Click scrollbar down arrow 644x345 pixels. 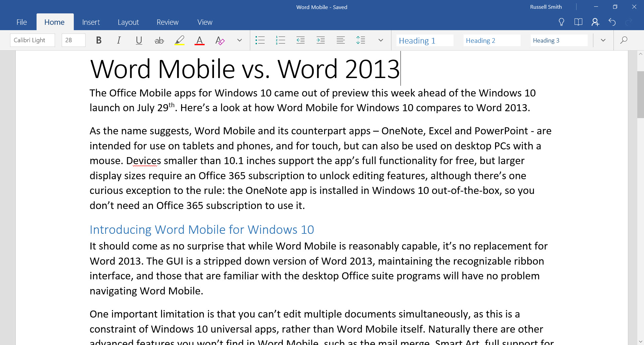(640, 342)
